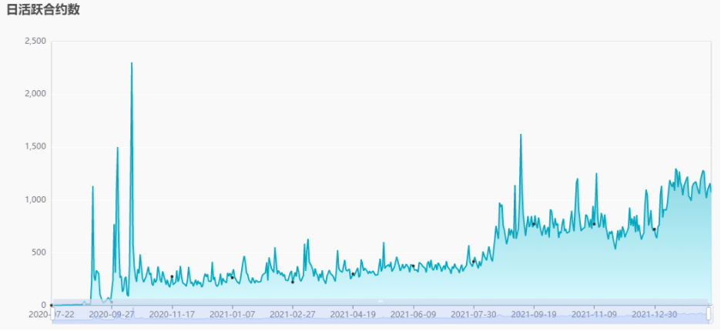The image size is (721, 331).
Task: Click the 1,000 y-axis label
Action: pos(35,200)
